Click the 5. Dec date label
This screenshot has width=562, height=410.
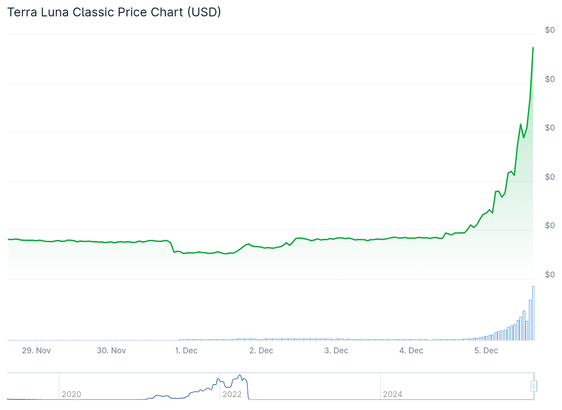tap(486, 350)
